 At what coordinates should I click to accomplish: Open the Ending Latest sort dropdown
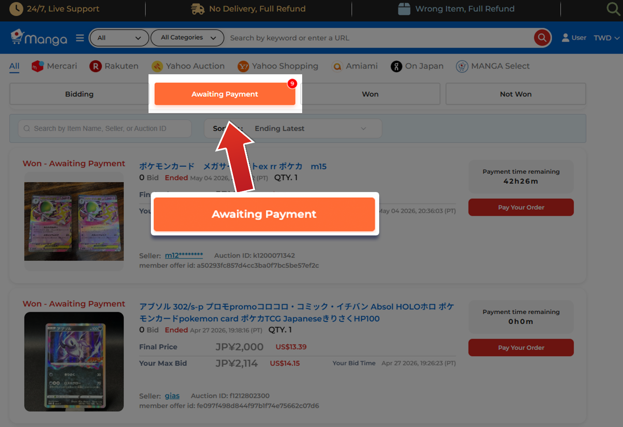[x=293, y=128]
